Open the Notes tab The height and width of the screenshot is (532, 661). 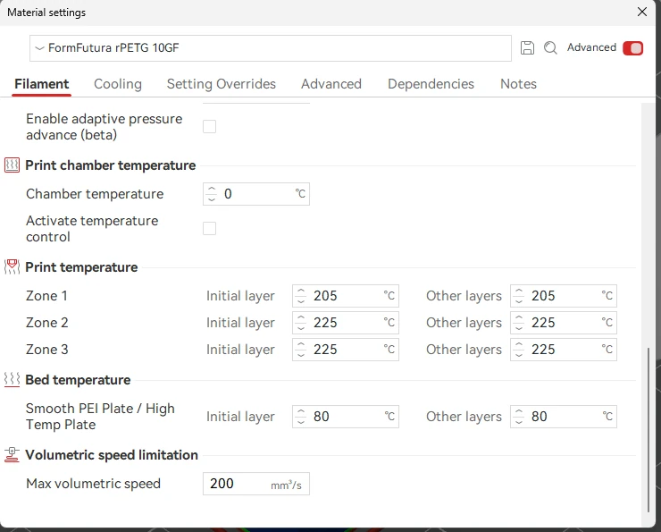(x=518, y=84)
